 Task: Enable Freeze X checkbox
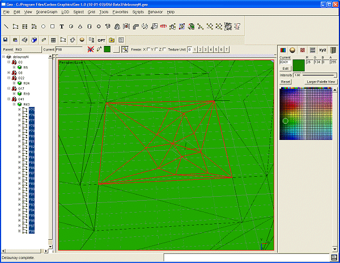click(x=148, y=50)
